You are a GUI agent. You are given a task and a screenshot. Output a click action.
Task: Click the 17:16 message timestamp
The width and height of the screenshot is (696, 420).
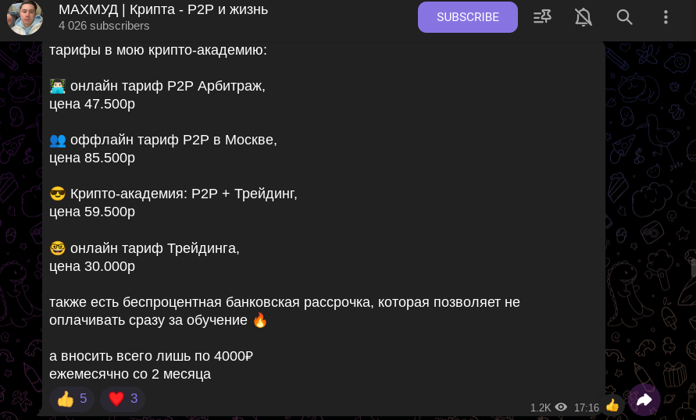pyautogui.click(x=587, y=408)
